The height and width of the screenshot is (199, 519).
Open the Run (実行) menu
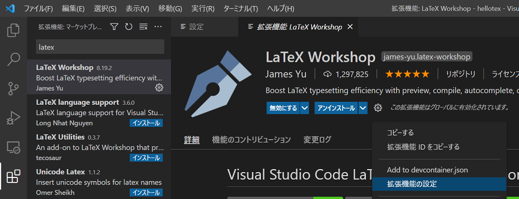(203, 8)
